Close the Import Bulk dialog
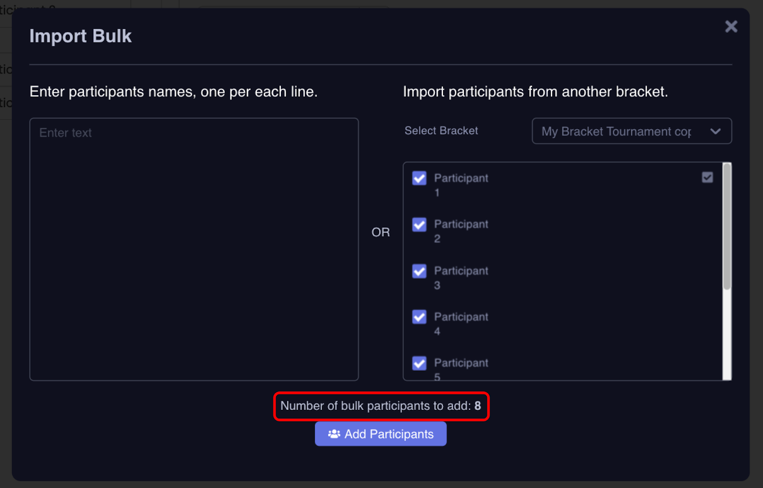The width and height of the screenshot is (763, 488). click(731, 27)
